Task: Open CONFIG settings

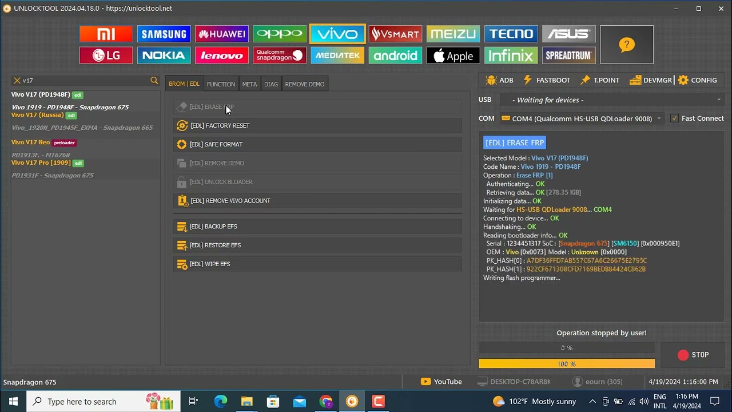Action: coord(697,80)
